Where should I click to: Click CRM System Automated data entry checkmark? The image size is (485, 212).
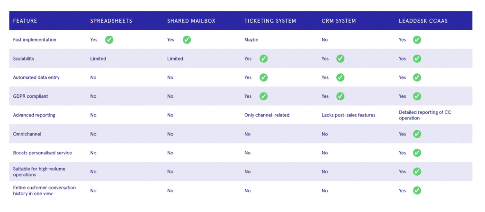[x=340, y=77]
